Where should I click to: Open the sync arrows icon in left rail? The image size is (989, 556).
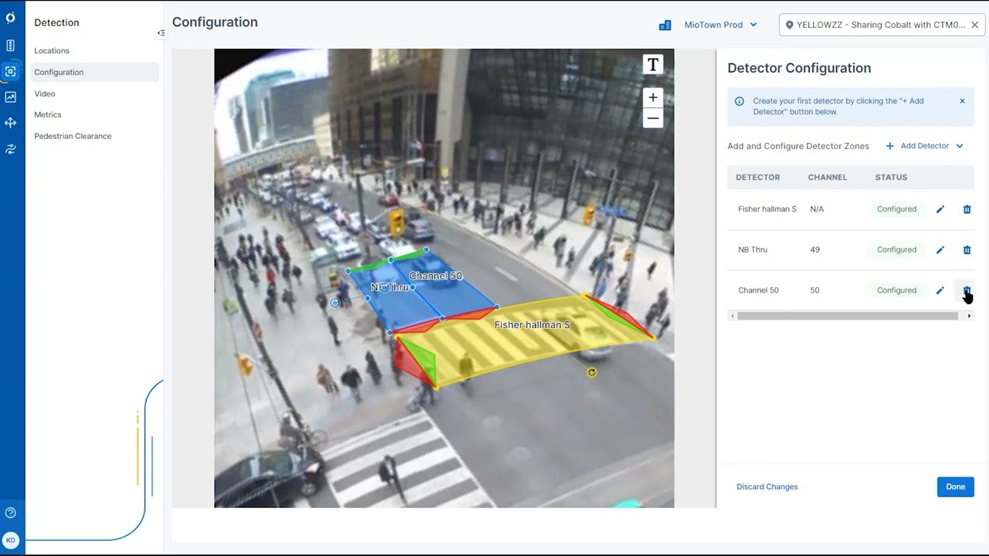(10, 149)
